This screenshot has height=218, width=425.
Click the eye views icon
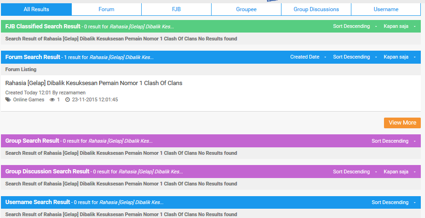point(52,99)
